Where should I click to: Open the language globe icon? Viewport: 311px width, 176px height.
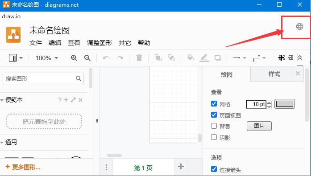click(299, 26)
